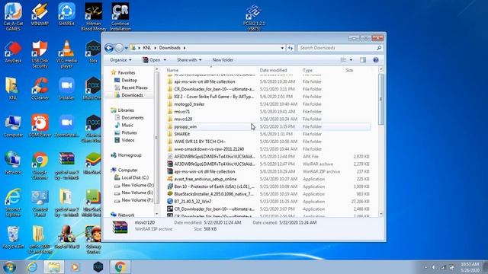This screenshot has height=274, width=488.
Task: Open the Continue Installation CR icon
Action: click(x=120, y=17)
